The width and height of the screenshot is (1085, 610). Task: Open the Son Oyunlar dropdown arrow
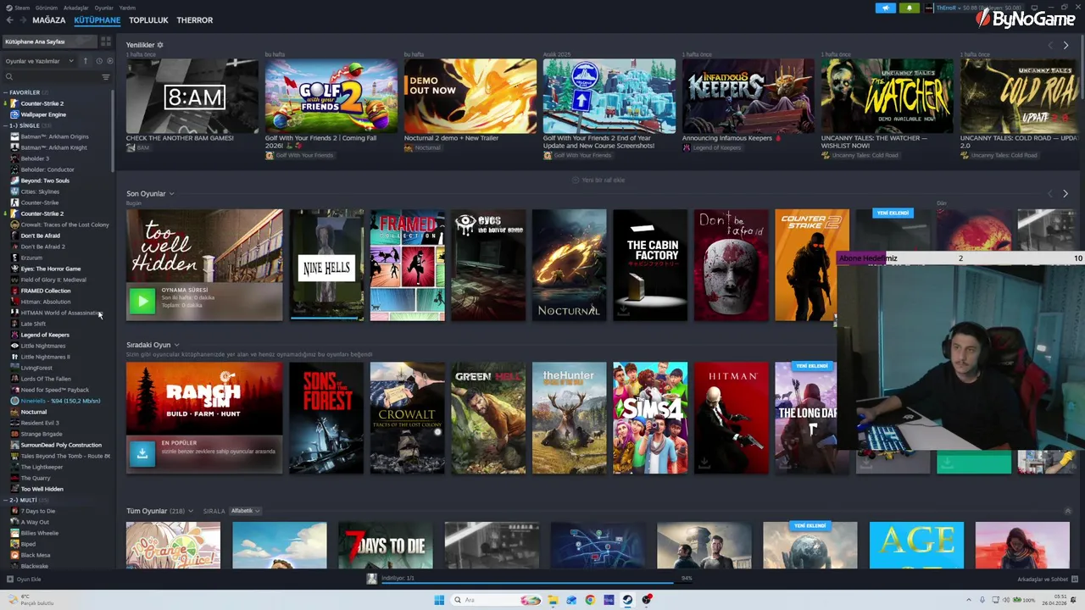pyautogui.click(x=171, y=194)
